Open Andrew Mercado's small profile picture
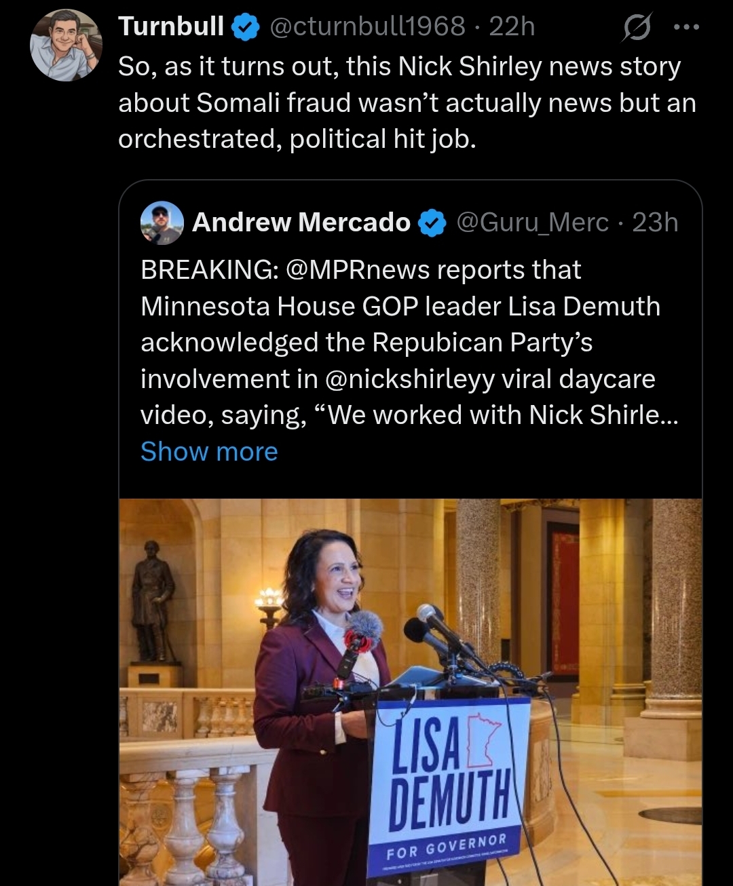Viewport: 733px width, 886px height. pyautogui.click(x=162, y=223)
